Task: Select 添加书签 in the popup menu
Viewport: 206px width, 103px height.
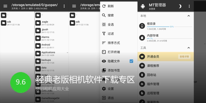Action: pyautogui.click(x=119, y=70)
